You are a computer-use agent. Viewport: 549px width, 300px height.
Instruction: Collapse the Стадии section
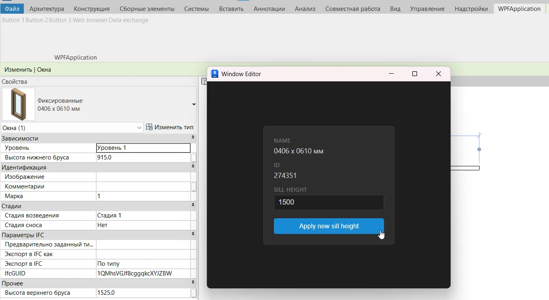(193, 206)
